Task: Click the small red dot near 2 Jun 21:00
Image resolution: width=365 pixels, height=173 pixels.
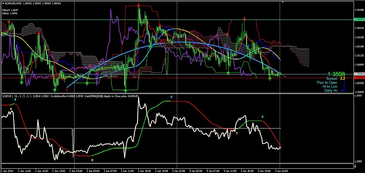Action: [67, 90]
